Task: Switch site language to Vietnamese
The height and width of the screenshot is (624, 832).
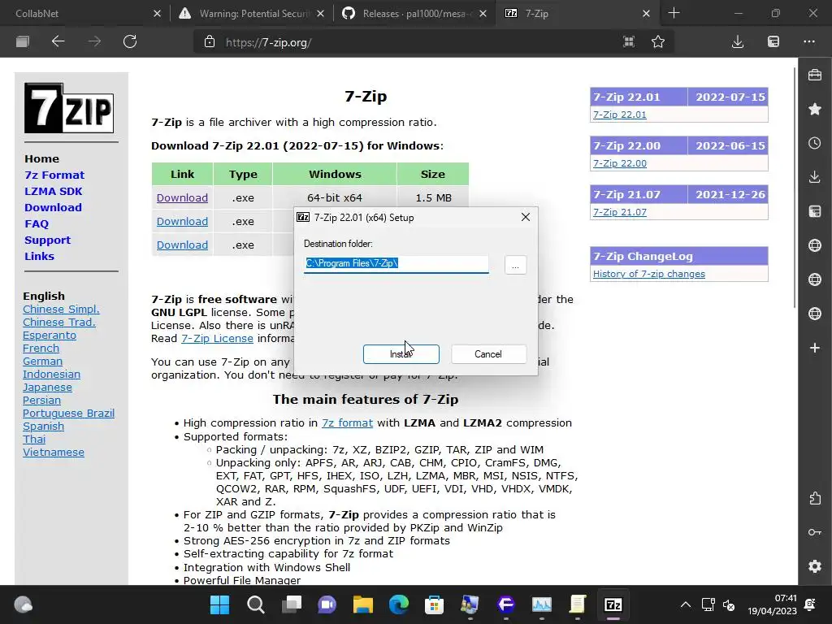Action: [x=54, y=453]
